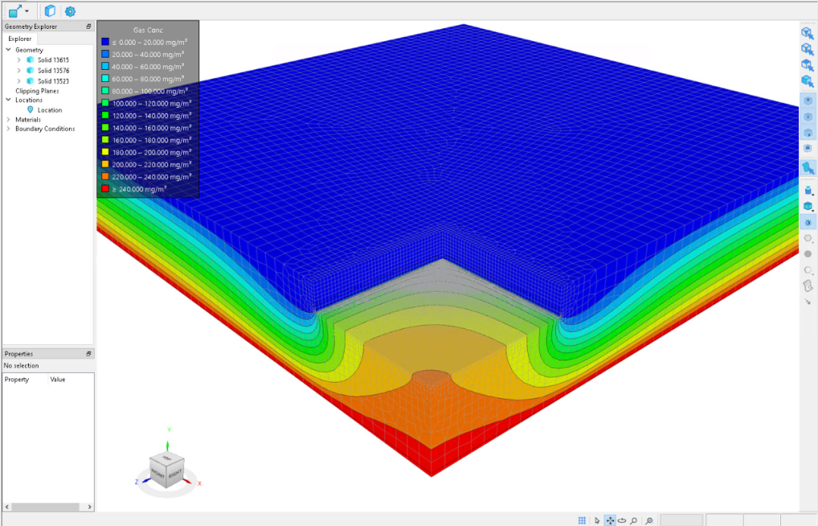Image resolution: width=818 pixels, height=526 pixels.
Task: Open the dropdown arrow beside export icon
Action: click(27, 11)
